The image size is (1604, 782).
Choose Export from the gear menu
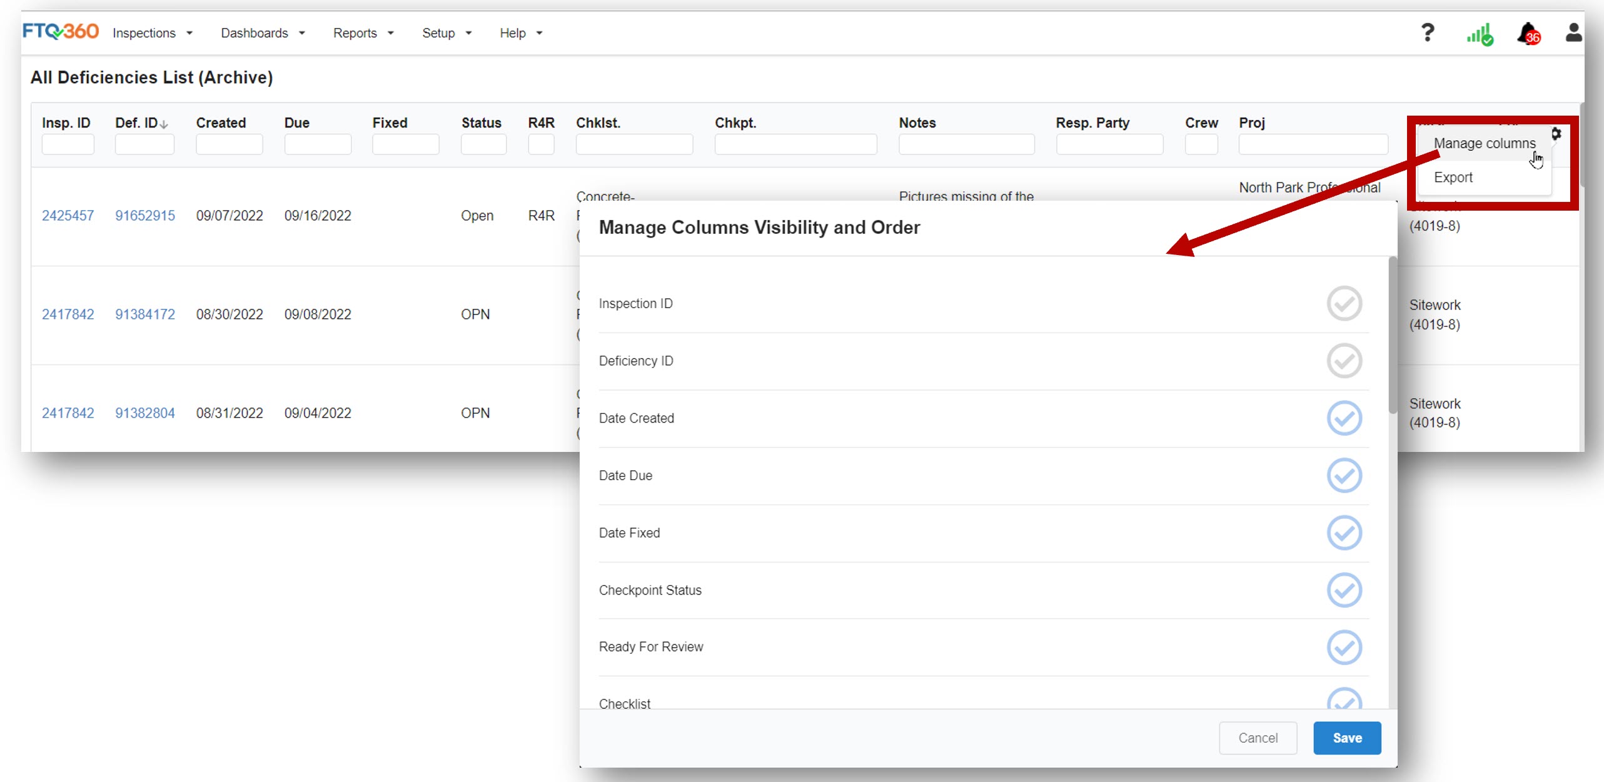[x=1453, y=178]
